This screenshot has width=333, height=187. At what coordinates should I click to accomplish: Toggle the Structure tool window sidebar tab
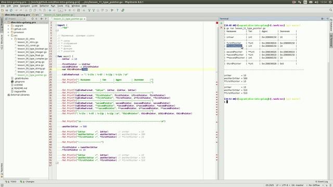pyautogui.click(x=2, y=42)
